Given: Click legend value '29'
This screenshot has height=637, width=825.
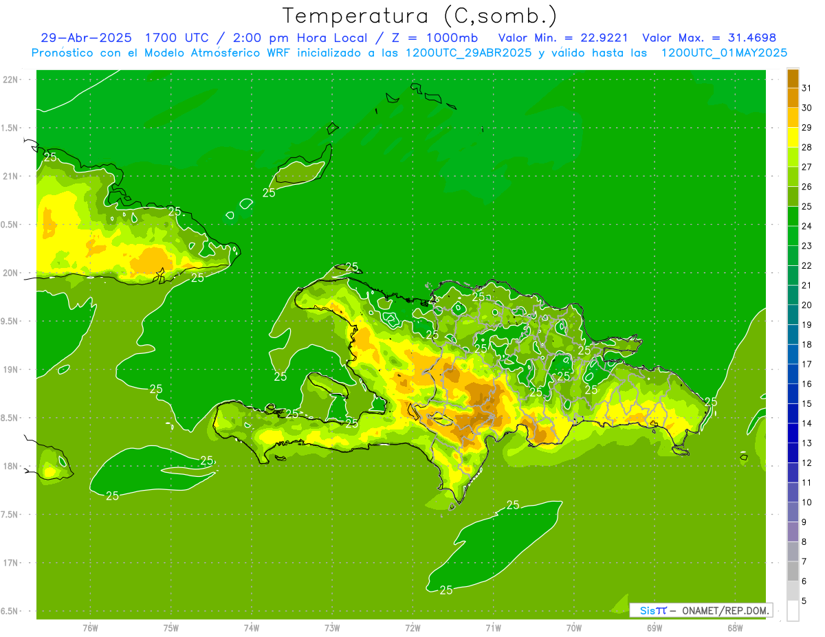Looking at the screenshot, I should [x=806, y=127].
